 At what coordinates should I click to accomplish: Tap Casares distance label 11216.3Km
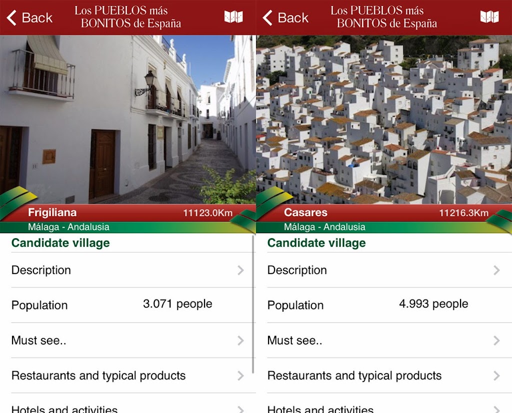click(463, 213)
